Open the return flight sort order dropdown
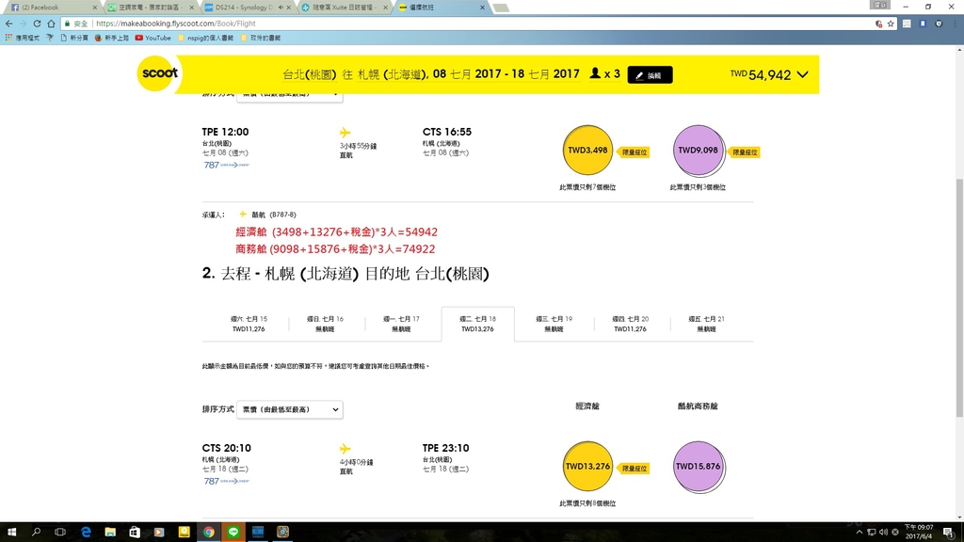The width and height of the screenshot is (964, 542). [289, 409]
